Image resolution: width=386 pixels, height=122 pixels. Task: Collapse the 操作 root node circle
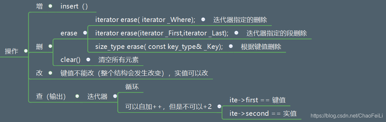26,51
